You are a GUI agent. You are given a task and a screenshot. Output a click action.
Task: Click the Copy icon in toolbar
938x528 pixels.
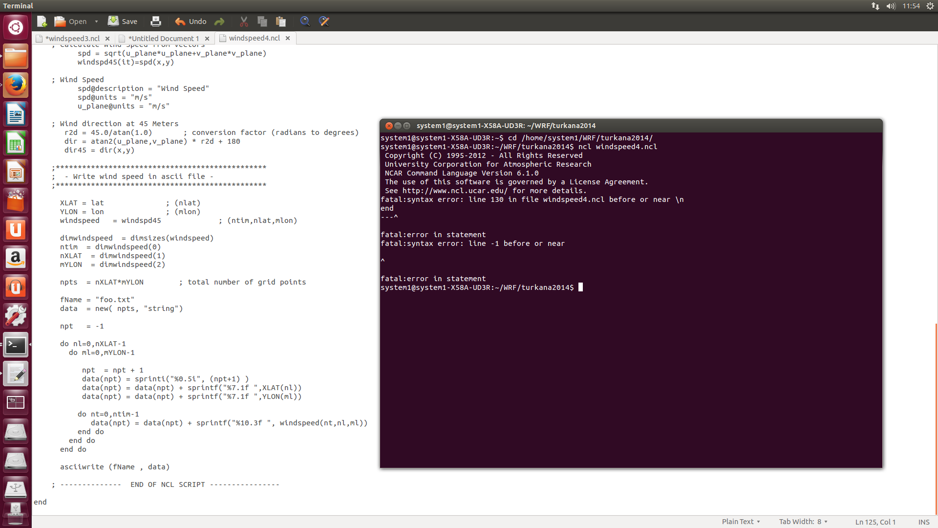tap(262, 22)
